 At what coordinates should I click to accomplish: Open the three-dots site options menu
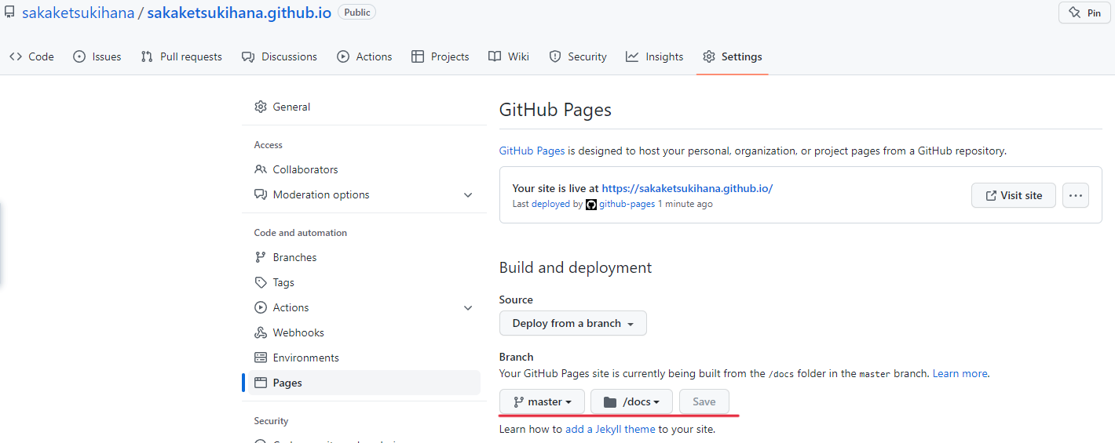(1076, 195)
